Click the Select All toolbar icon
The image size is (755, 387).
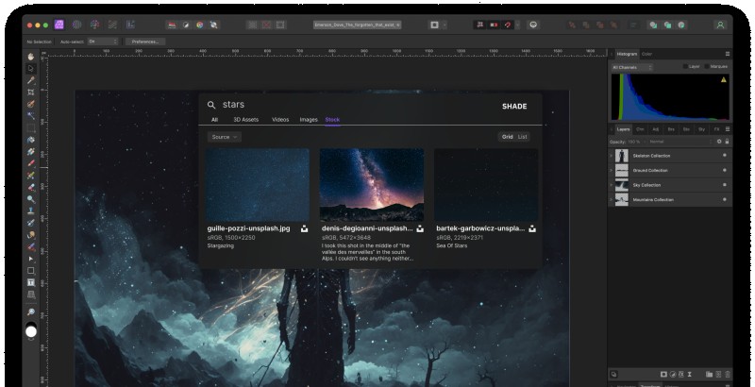(252, 25)
